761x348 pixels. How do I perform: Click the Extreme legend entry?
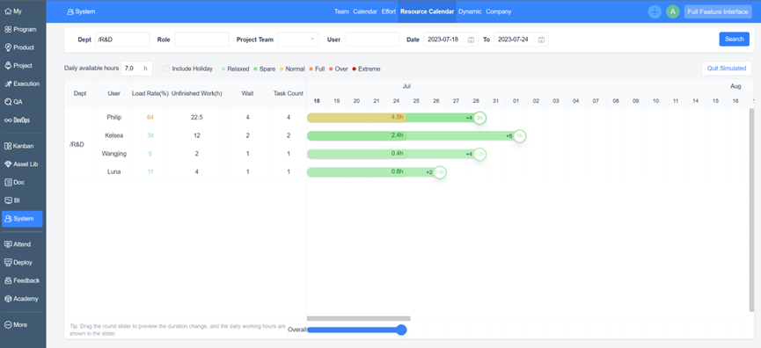(x=367, y=69)
